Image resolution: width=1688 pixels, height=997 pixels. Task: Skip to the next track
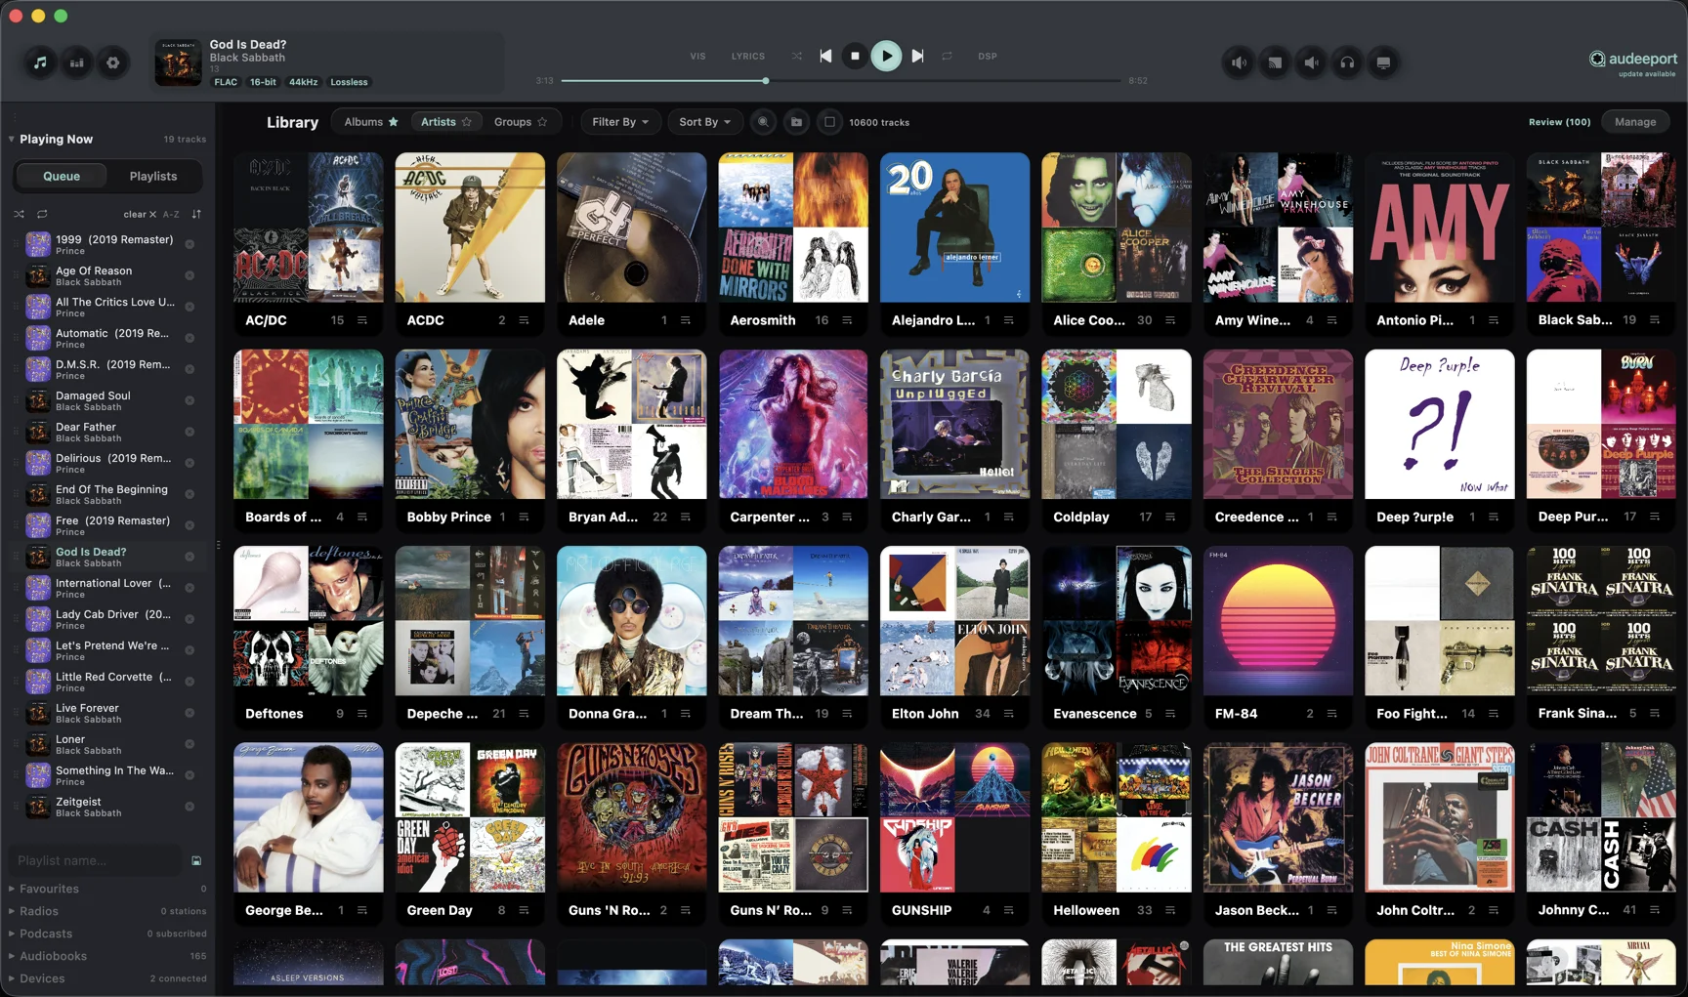click(x=917, y=56)
